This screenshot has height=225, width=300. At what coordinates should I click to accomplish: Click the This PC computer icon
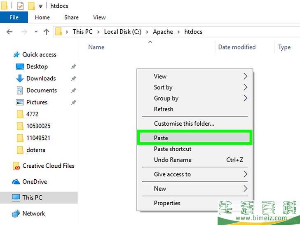click(x=16, y=198)
